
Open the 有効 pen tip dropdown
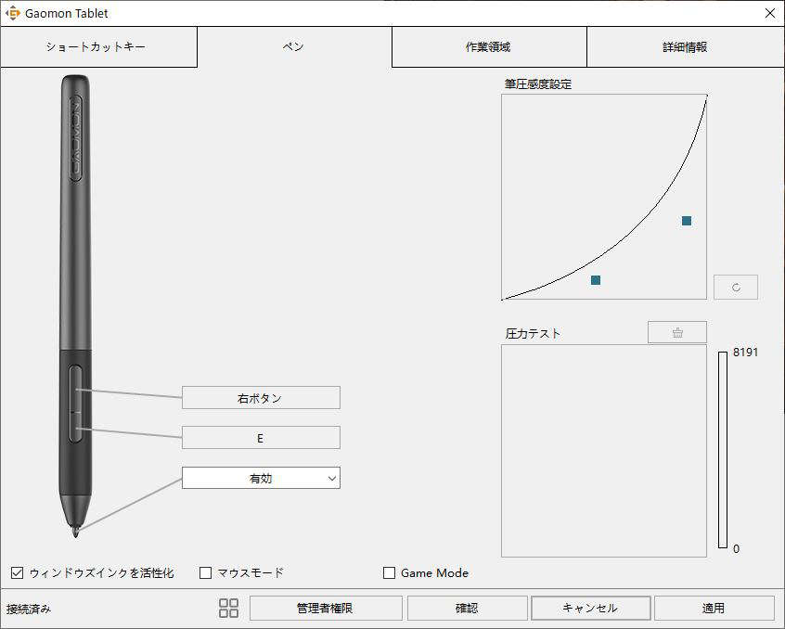(x=261, y=478)
